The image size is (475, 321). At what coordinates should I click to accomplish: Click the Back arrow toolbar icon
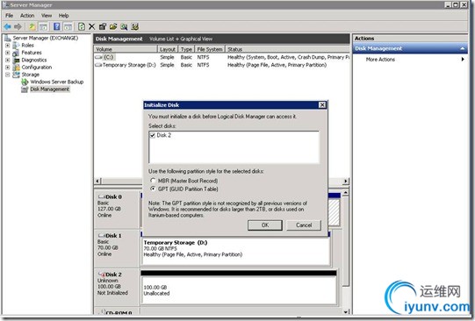(x=8, y=26)
